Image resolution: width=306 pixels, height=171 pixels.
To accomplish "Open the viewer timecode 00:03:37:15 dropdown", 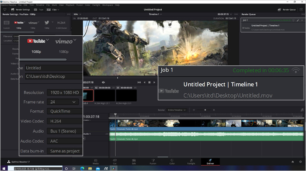I will 225,14.
